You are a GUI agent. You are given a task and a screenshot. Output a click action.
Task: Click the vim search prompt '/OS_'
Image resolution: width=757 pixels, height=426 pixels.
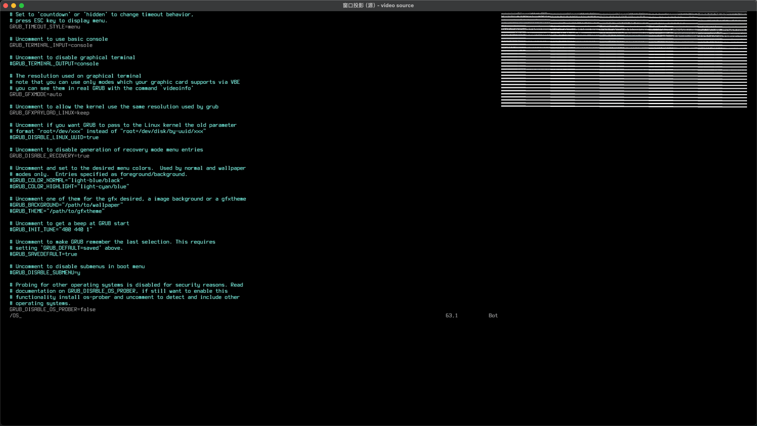click(16, 316)
